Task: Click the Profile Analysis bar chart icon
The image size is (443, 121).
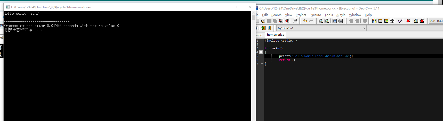Action: pos(416,21)
